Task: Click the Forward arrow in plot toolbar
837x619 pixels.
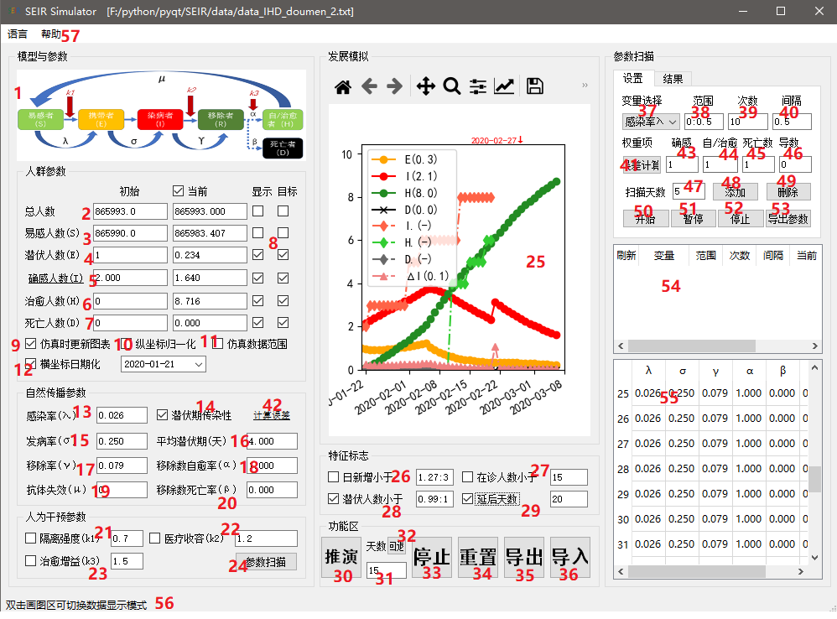Action: point(395,86)
